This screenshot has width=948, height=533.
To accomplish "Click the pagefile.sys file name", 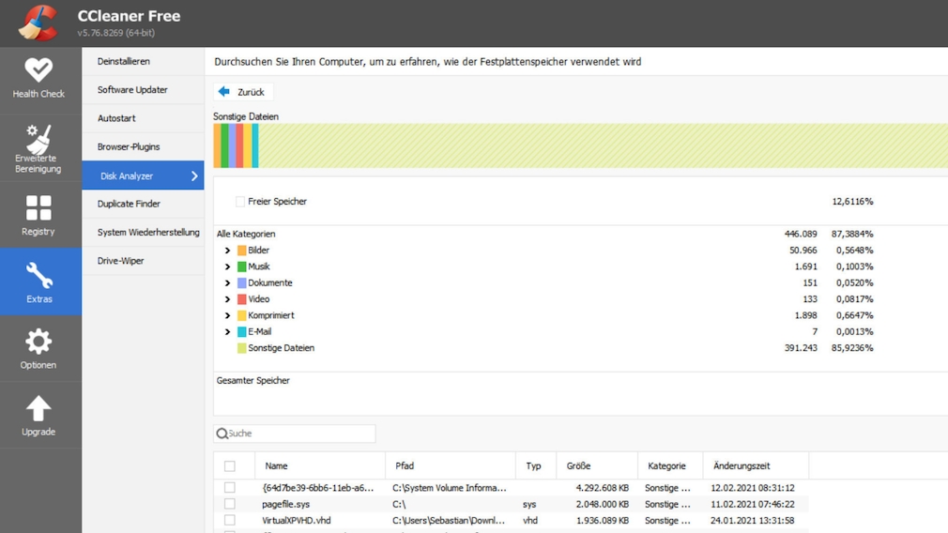I will (286, 504).
